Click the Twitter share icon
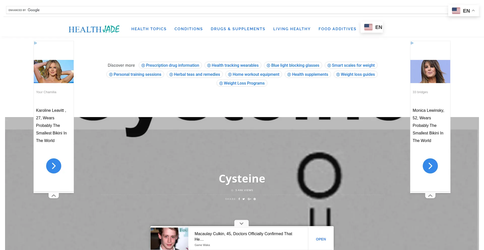The height and width of the screenshot is (250, 484). (x=244, y=199)
